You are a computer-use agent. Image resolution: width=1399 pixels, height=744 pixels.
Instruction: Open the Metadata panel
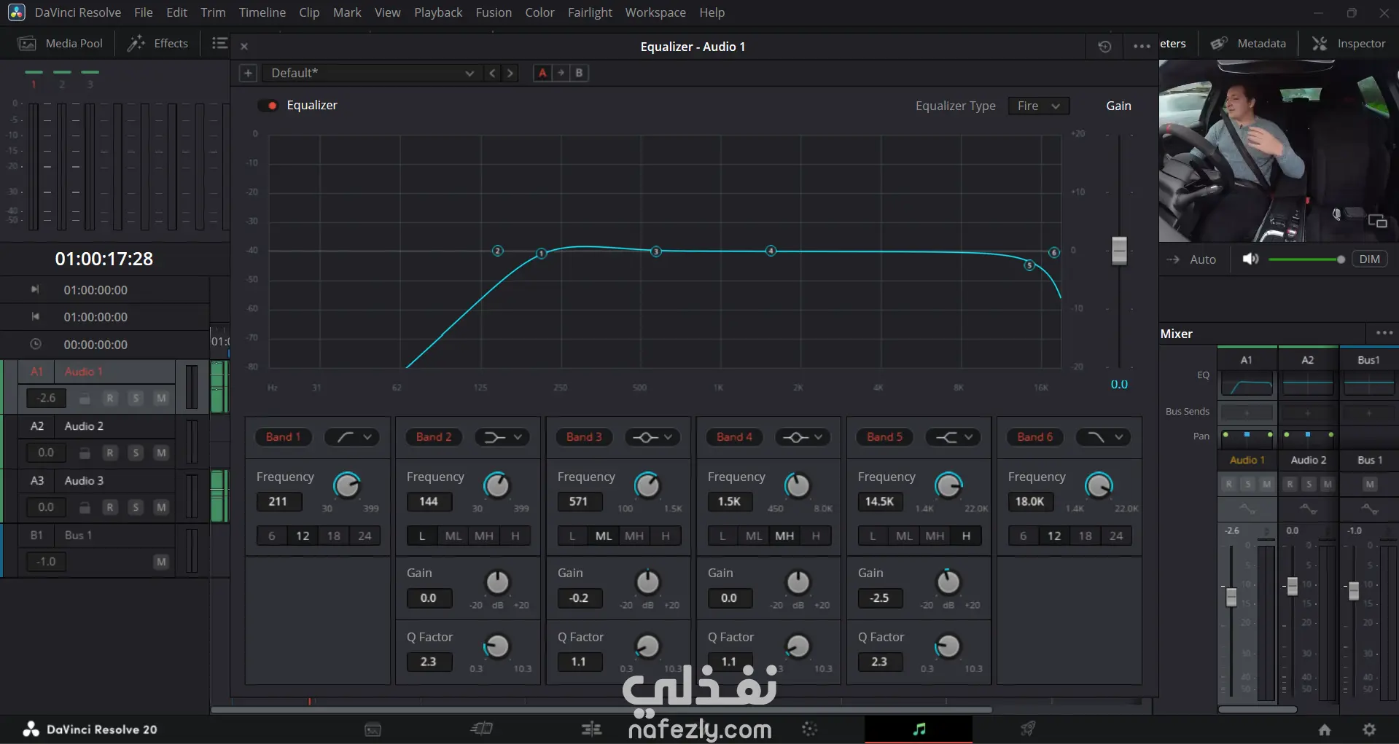point(1249,44)
